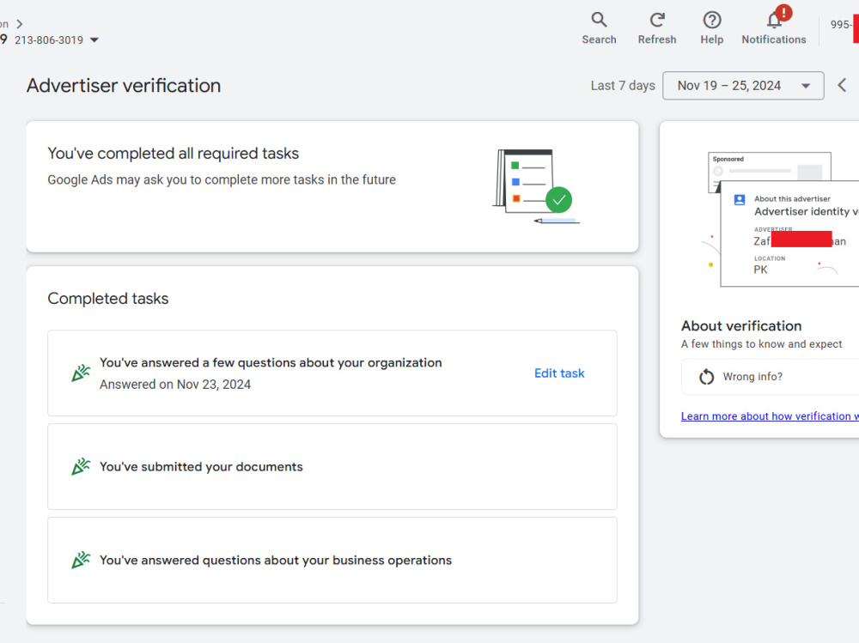
Task: Select the Wrong info? row
Action: pos(771,377)
